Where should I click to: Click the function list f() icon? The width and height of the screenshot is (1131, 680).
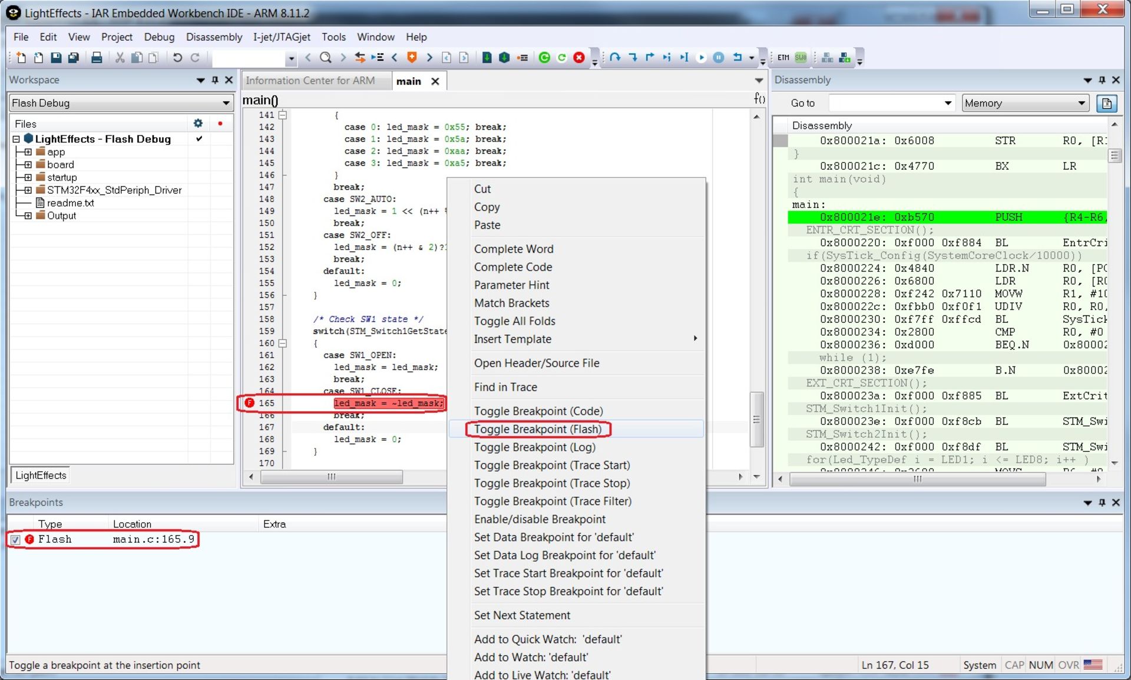coord(759,99)
